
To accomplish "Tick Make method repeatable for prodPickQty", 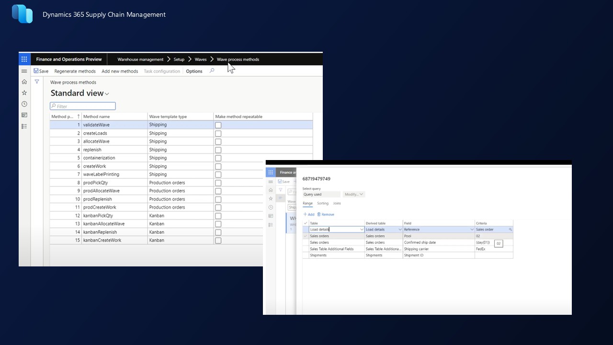I will pos(218,183).
